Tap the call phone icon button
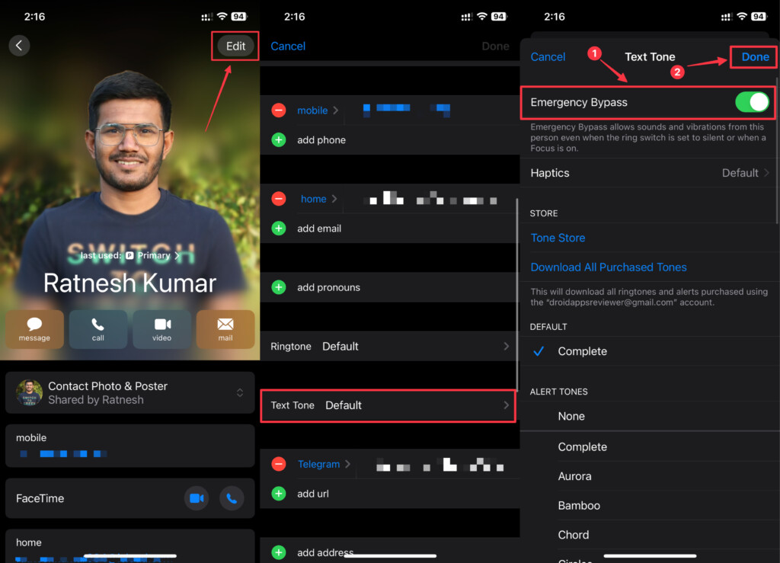Screen dimensions: 780x563 click(x=97, y=329)
